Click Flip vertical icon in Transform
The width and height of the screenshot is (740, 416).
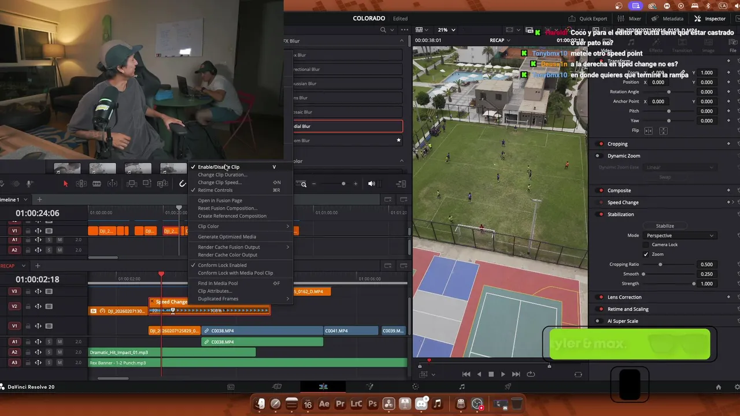(x=663, y=131)
